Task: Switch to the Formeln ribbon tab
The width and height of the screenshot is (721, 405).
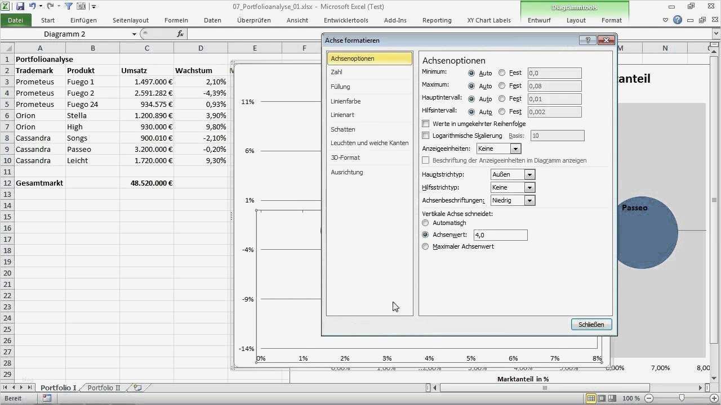Action: coord(176,20)
